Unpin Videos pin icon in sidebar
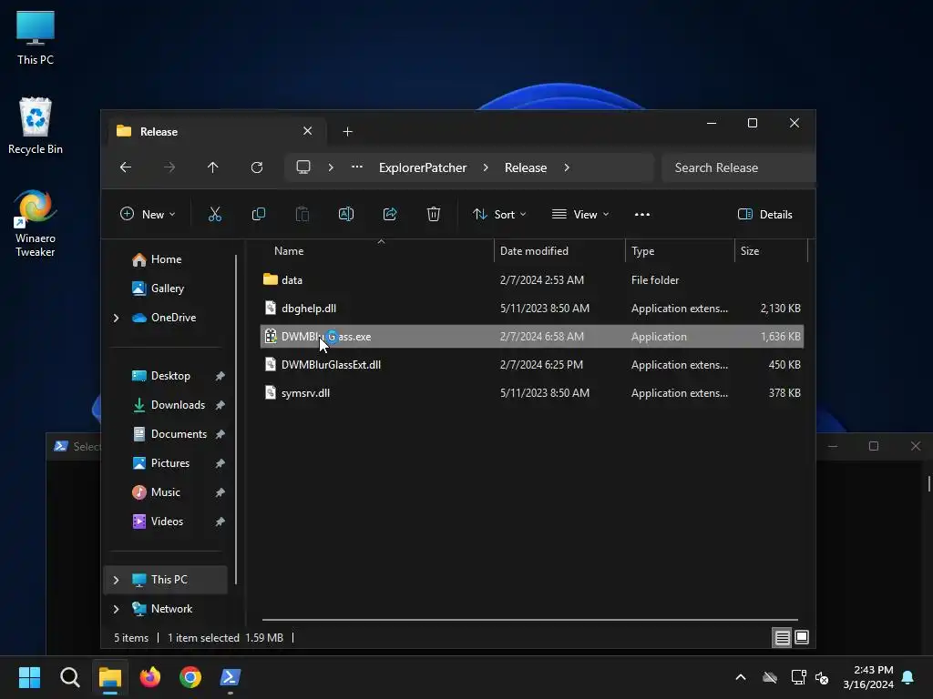Screen dimensions: 933x699 (x=220, y=522)
